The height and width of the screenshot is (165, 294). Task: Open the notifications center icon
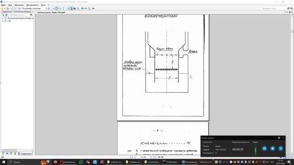289,162
